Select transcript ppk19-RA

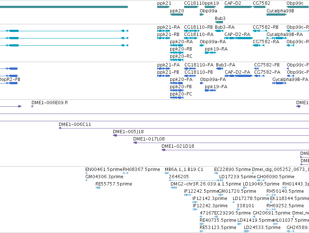[x=211, y=53]
